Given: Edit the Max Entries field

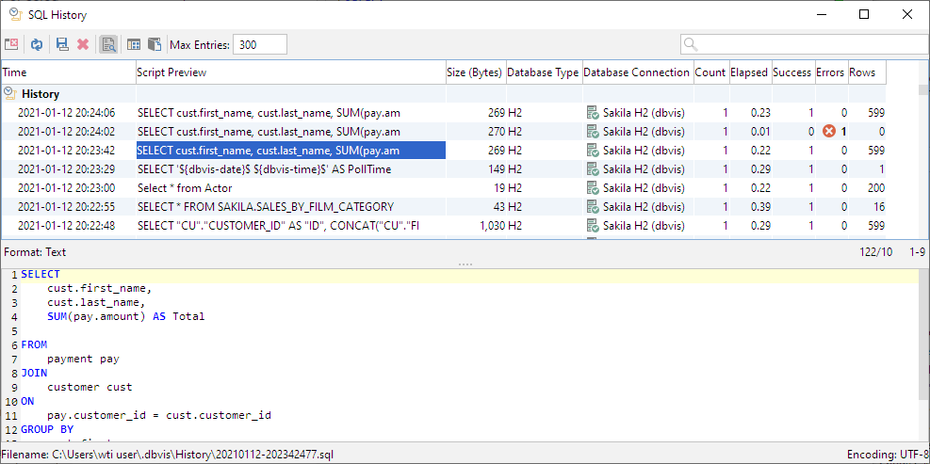Looking at the screenshot, I should pos(259,44).
